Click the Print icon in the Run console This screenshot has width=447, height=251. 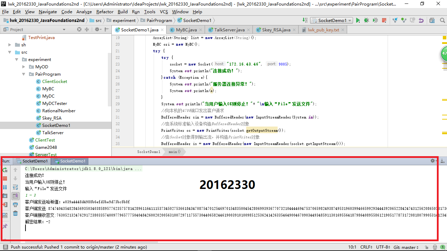(15, 205)
